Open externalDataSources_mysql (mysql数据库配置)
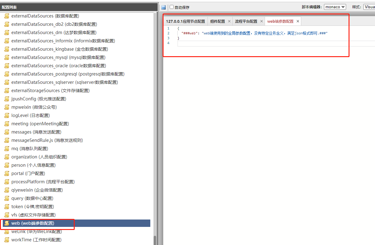 58,57
